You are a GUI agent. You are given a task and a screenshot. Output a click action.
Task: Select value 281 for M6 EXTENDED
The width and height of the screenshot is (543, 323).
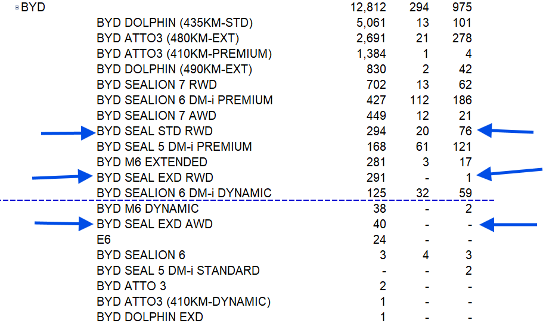(376, 162)
